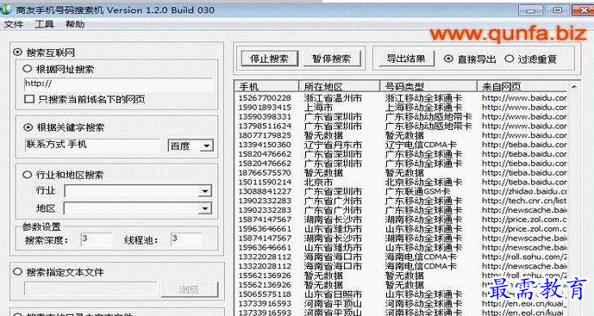Screen dimensions: 594x316
Task: Click 北京移动全球通卡 in the type column
Action: click(x=423, y=182)
